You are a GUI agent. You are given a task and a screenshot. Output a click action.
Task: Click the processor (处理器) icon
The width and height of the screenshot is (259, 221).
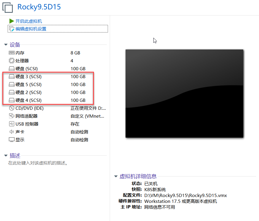[11, 61]
